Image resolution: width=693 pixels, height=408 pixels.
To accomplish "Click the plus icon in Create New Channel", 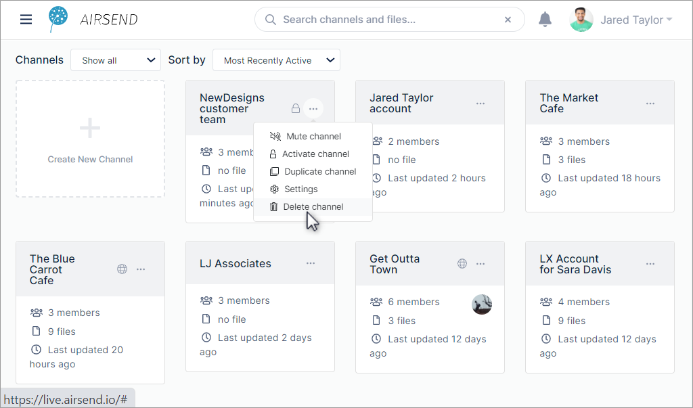I will click(x=90, y=128).
